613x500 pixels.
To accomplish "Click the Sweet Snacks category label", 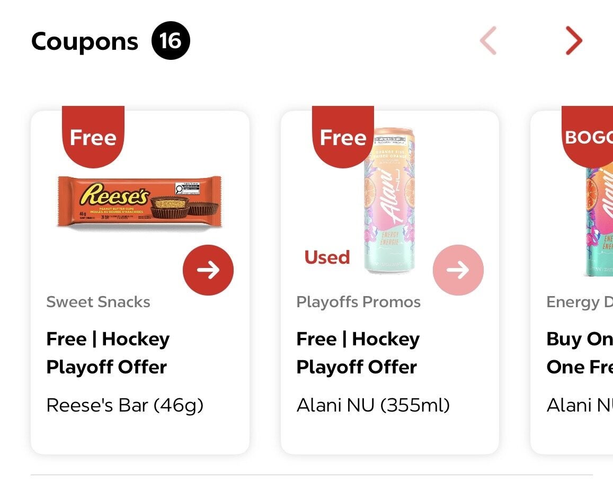I will click(98, 302).
